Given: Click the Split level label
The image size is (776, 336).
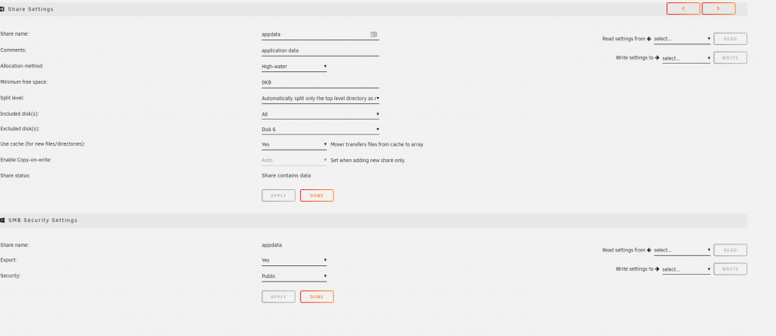Looking at the screenshot, I should point(12,98).
